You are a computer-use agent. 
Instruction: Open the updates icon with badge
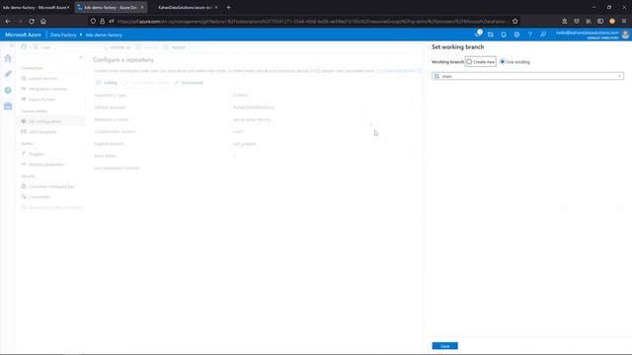(478, 35)
